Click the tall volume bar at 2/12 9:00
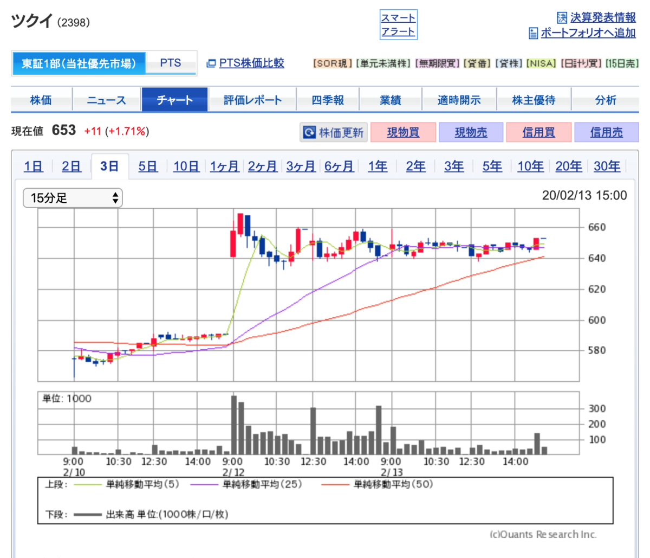Image resolution: width=650 pixels, height=558 pixels. point(234,425)
